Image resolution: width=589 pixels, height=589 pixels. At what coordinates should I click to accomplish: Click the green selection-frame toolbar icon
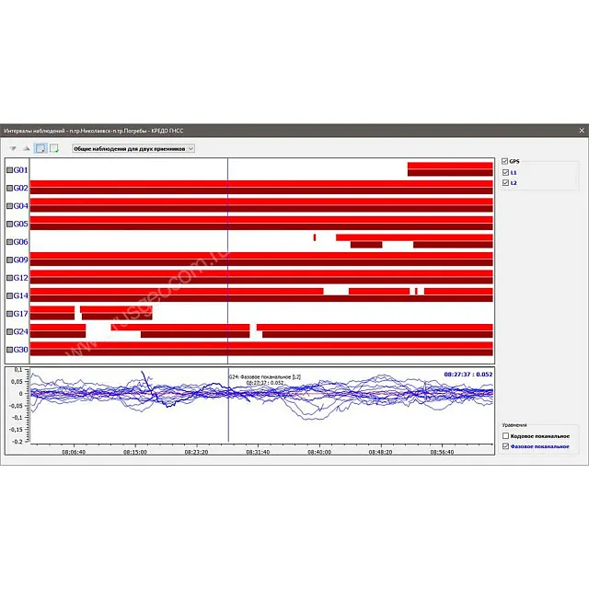pos(54,148)
